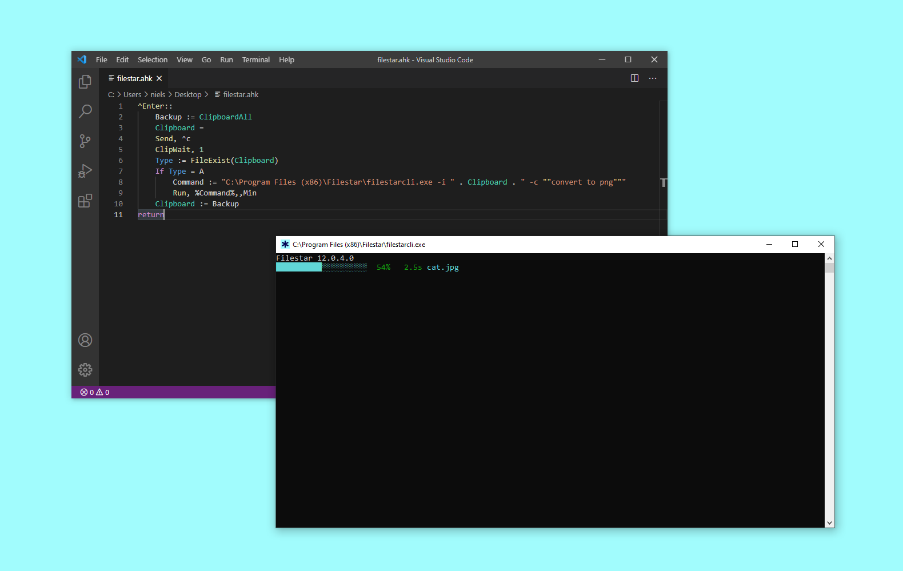The height and width of the screenshot is (571, 903).
Task: Open the File menu
Action: [102, 59]
